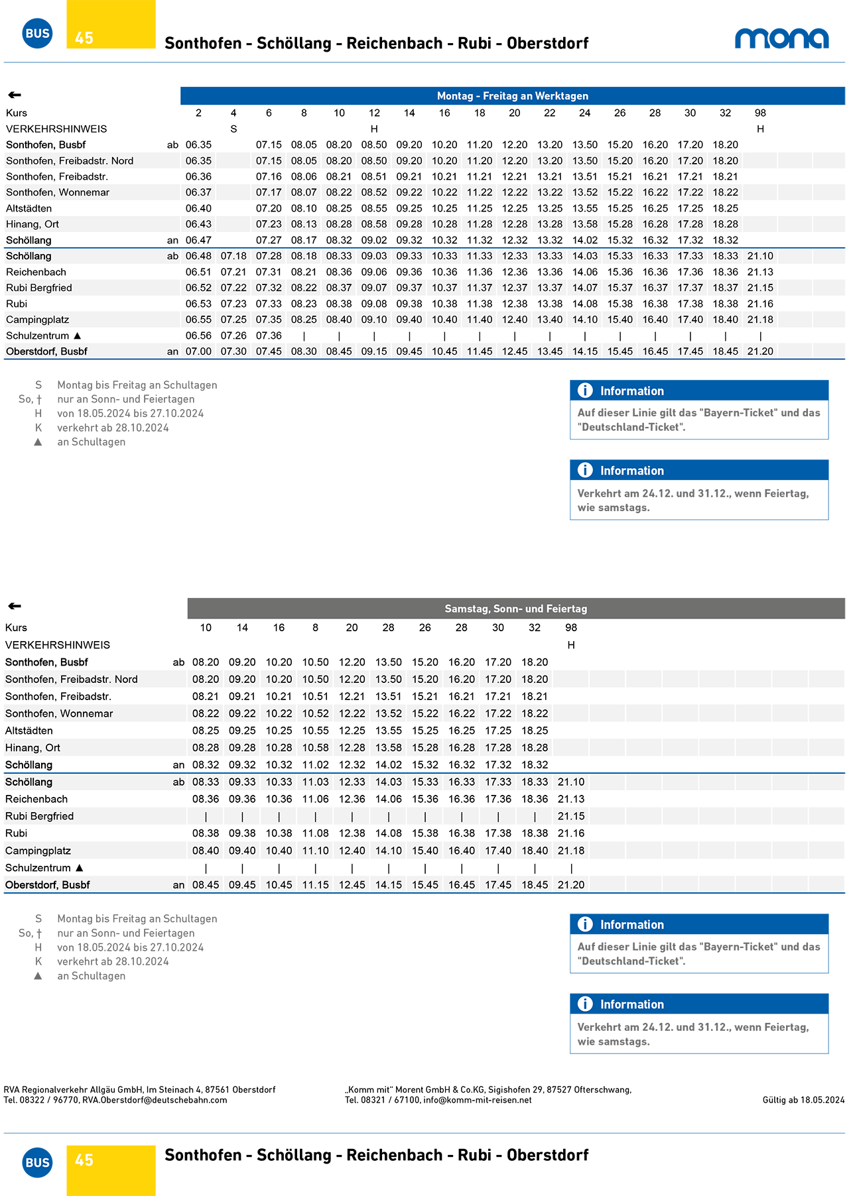Click the RVA.Oberstdorf@deutschebahn.com email address
Viewport: 849px width, 1196px height.
155,1100
